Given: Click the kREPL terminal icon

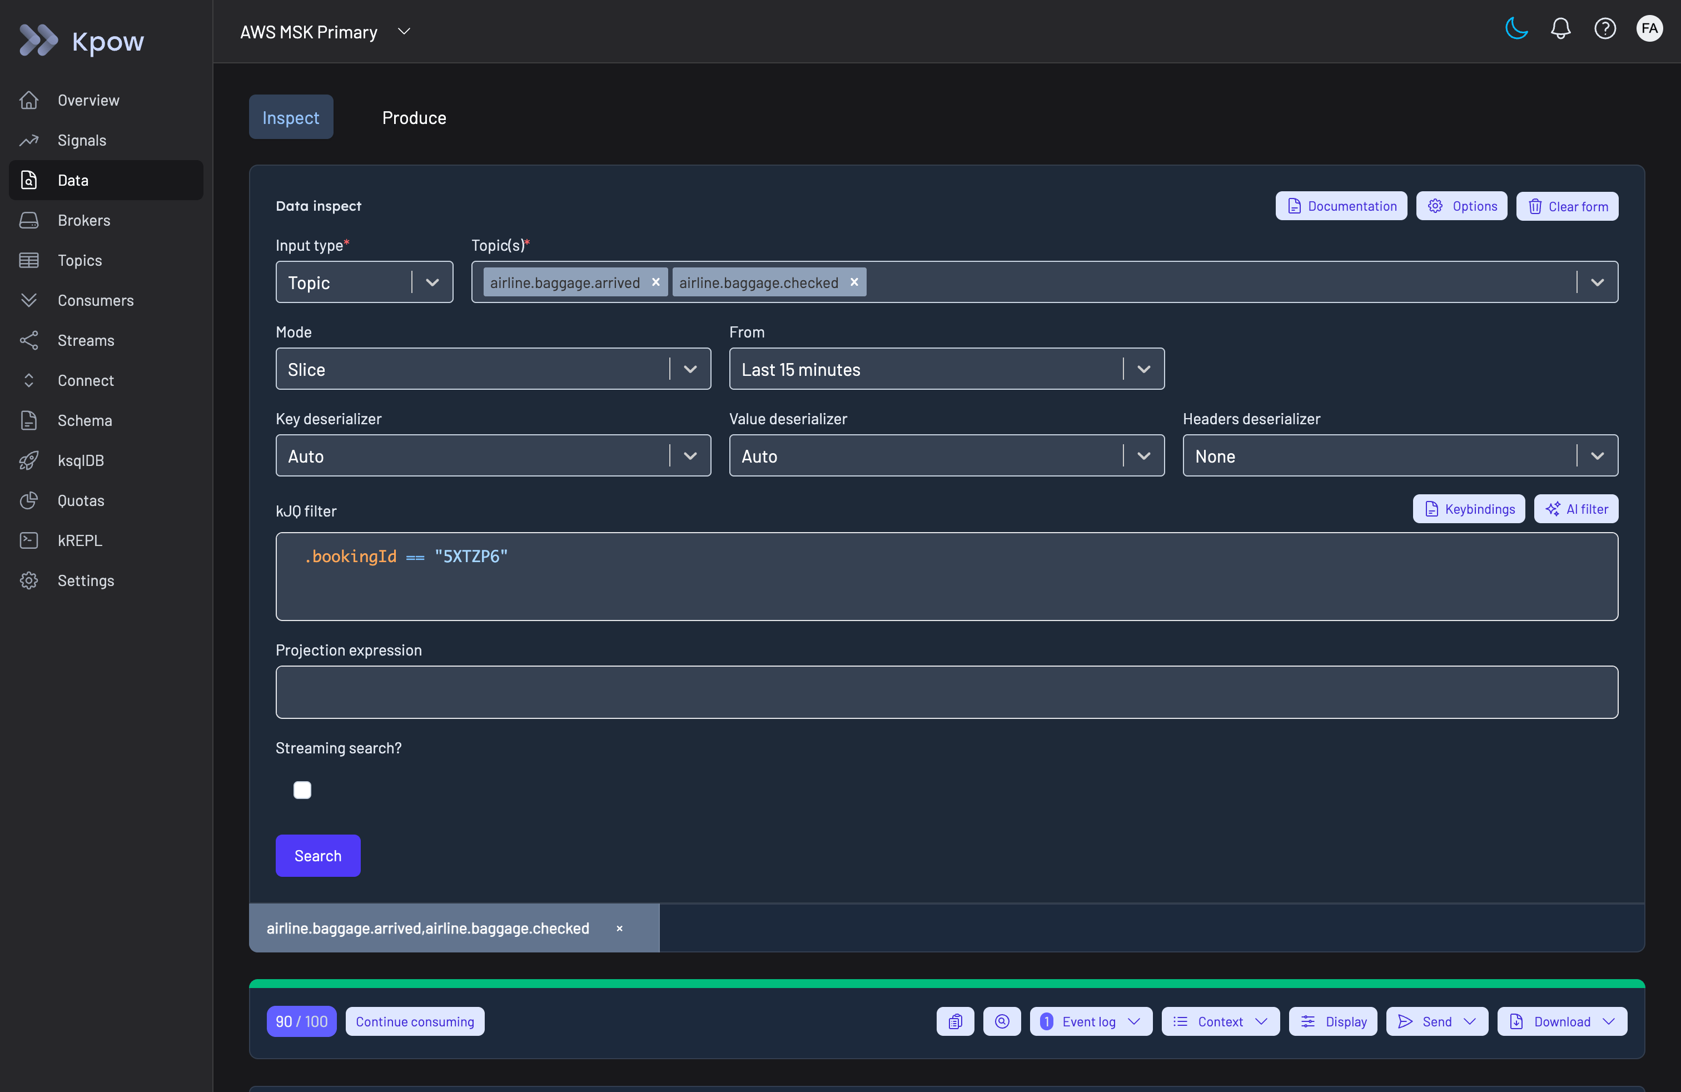Looking at the screenshot, I should coord(29,540).
